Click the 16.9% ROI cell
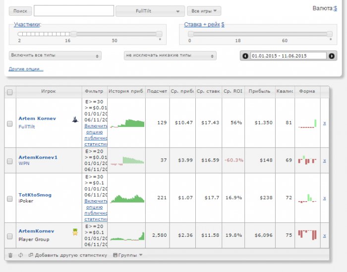 point(233,198)
